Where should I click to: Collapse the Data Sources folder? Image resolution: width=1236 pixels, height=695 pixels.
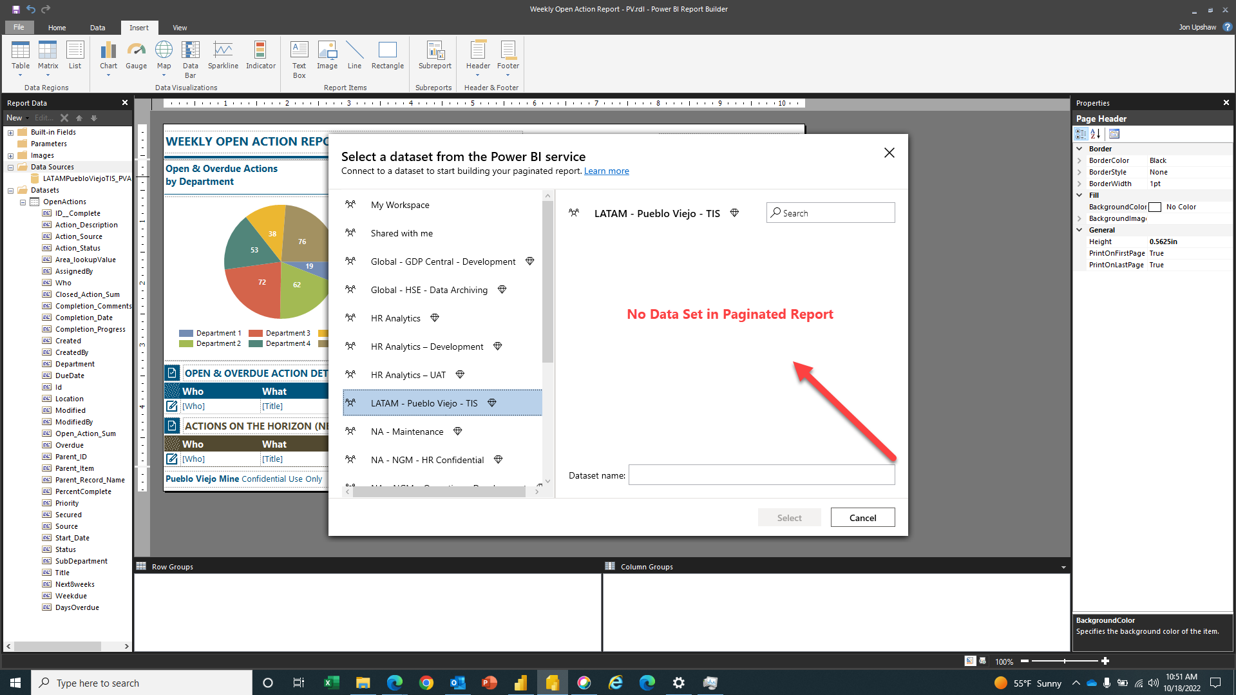pos(10,167)
